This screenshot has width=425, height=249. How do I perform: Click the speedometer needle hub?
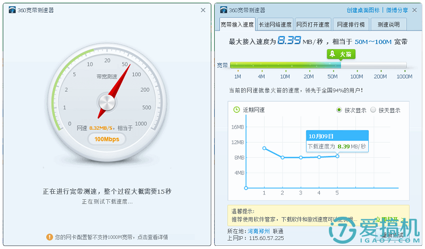tap(107, 102)
